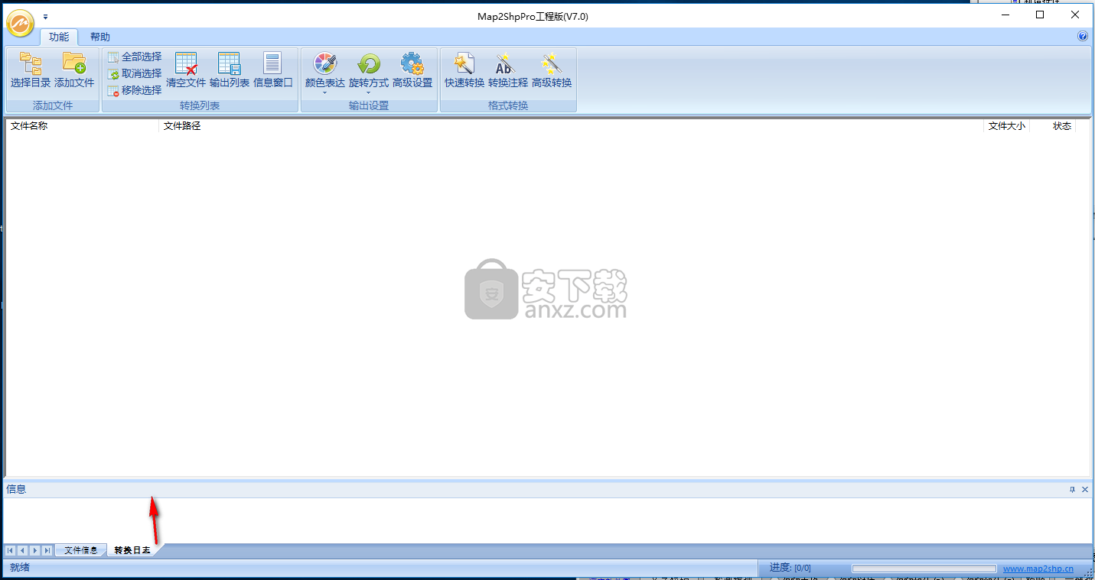Click the 就绪 status text
The image size is (1095, 580).
click(x=20, y=568)
